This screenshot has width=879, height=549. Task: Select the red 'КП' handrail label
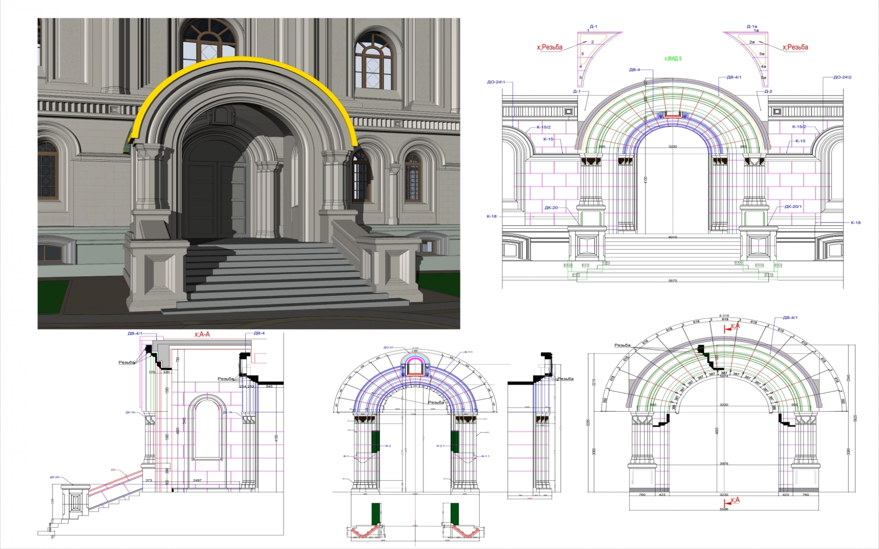coord(113,470)
